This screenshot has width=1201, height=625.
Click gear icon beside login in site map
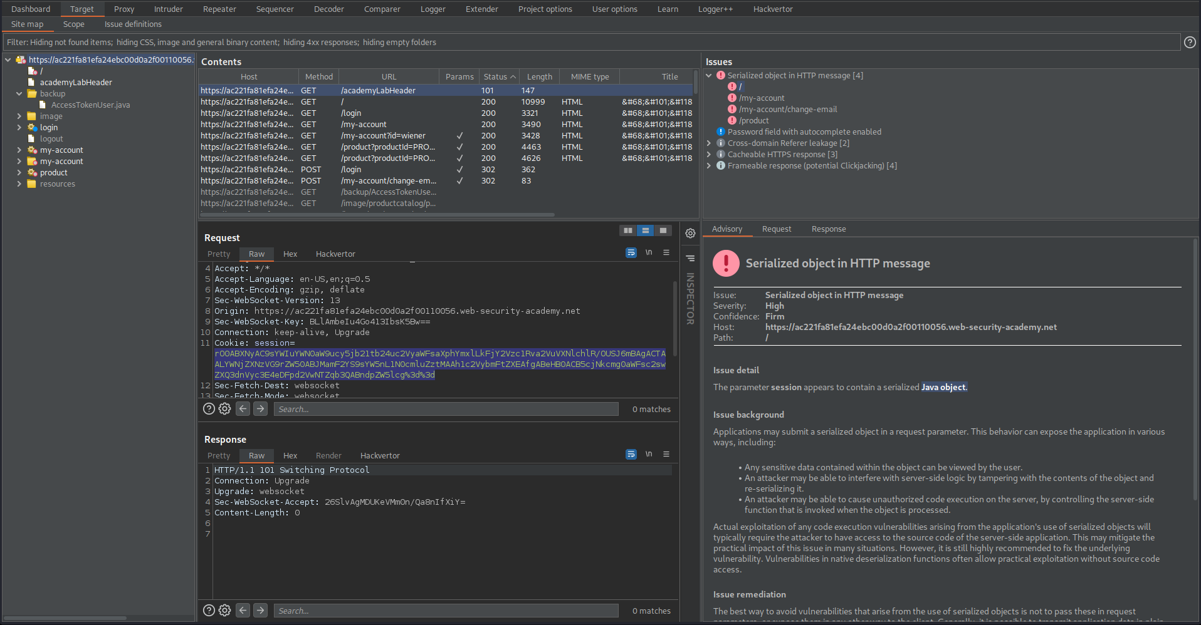coord(32,127)
